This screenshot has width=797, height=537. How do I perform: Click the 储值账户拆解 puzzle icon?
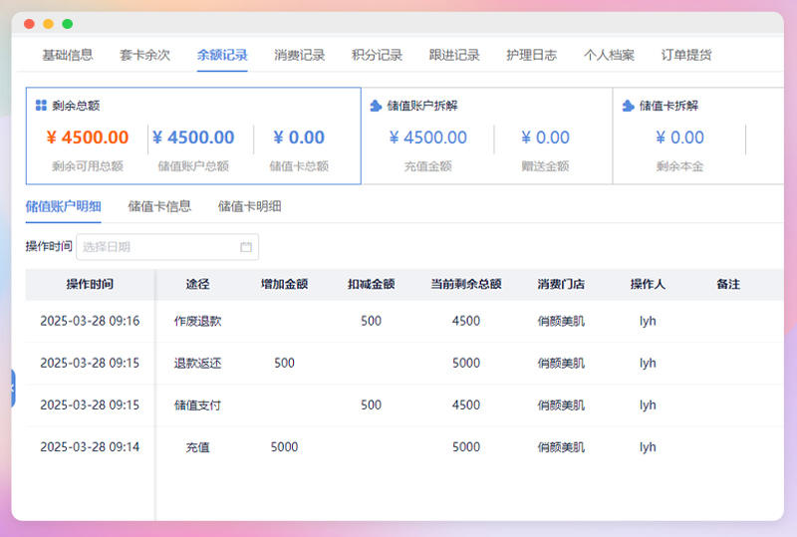[376, 105]
